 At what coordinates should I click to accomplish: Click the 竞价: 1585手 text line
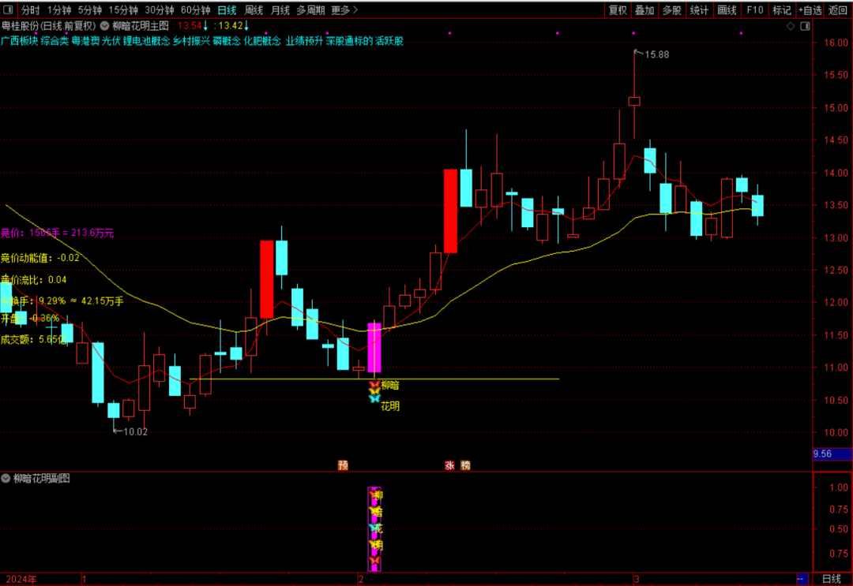click(57, 233)
